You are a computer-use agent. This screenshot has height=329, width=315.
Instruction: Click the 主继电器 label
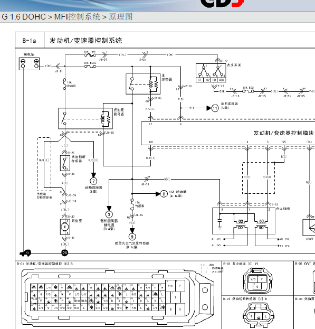coord(167,78)
